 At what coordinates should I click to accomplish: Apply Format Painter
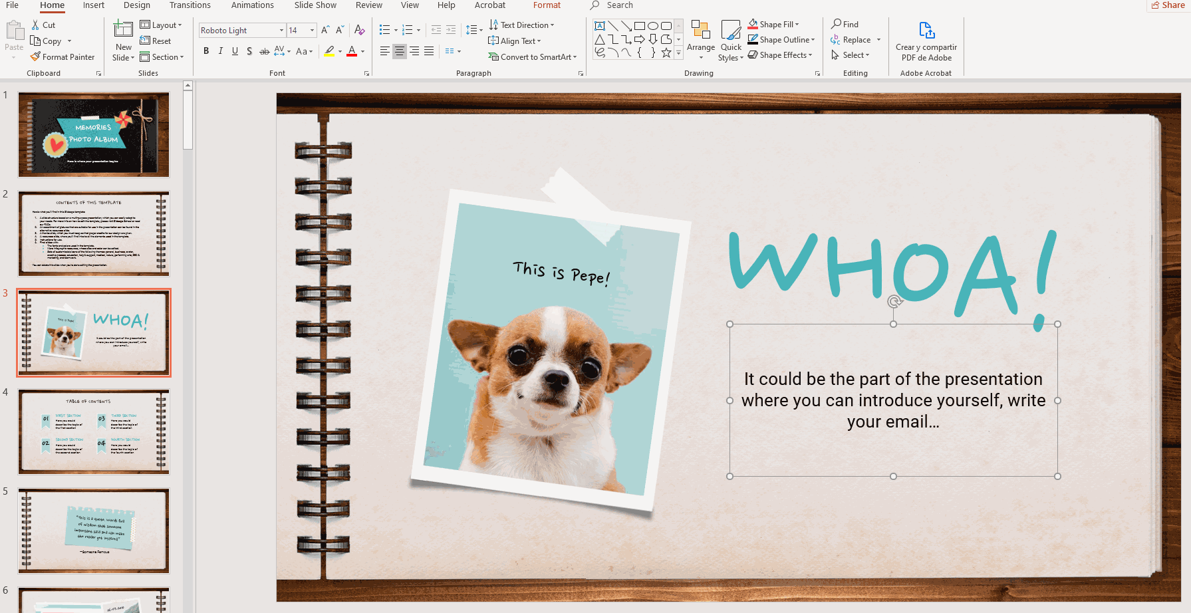click(x=63, y=57)
